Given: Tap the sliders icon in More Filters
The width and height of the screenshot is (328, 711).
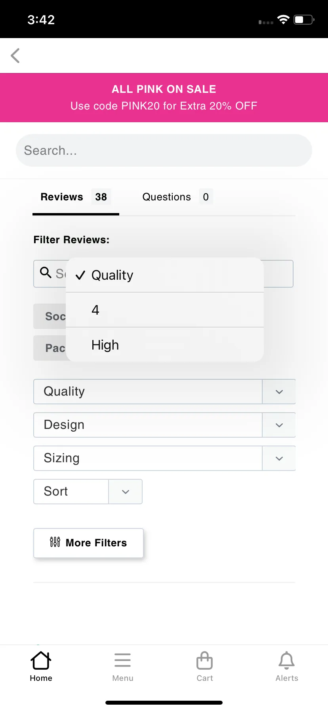Looking at the screenshot, I should click(55, 542).
